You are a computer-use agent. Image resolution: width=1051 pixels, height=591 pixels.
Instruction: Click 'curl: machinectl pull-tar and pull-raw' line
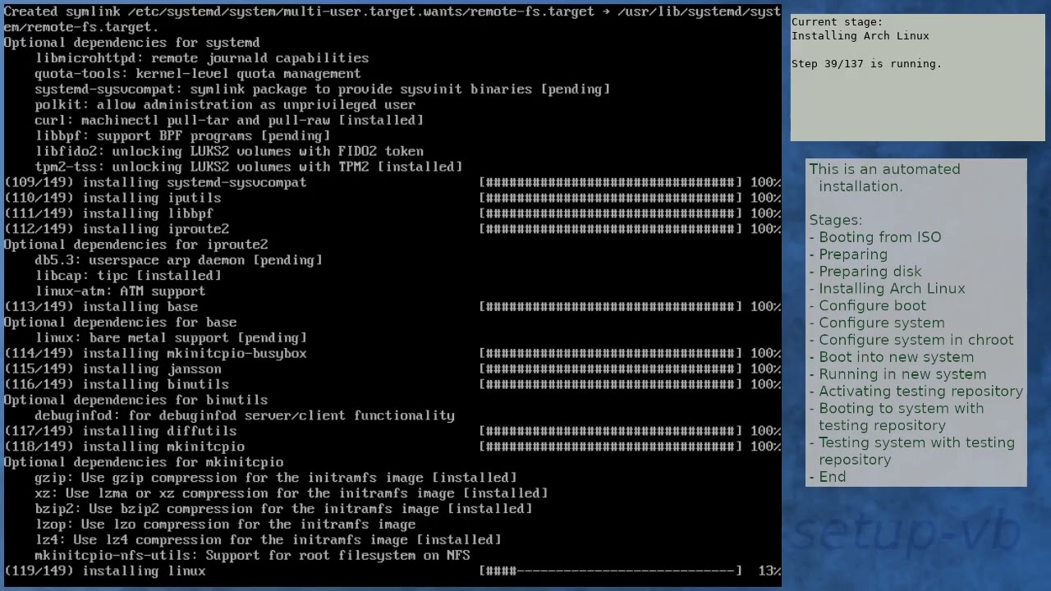click(229, 121)
